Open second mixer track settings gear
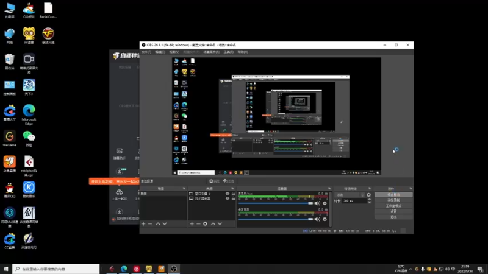488x274 pixels. click(325, 219)
